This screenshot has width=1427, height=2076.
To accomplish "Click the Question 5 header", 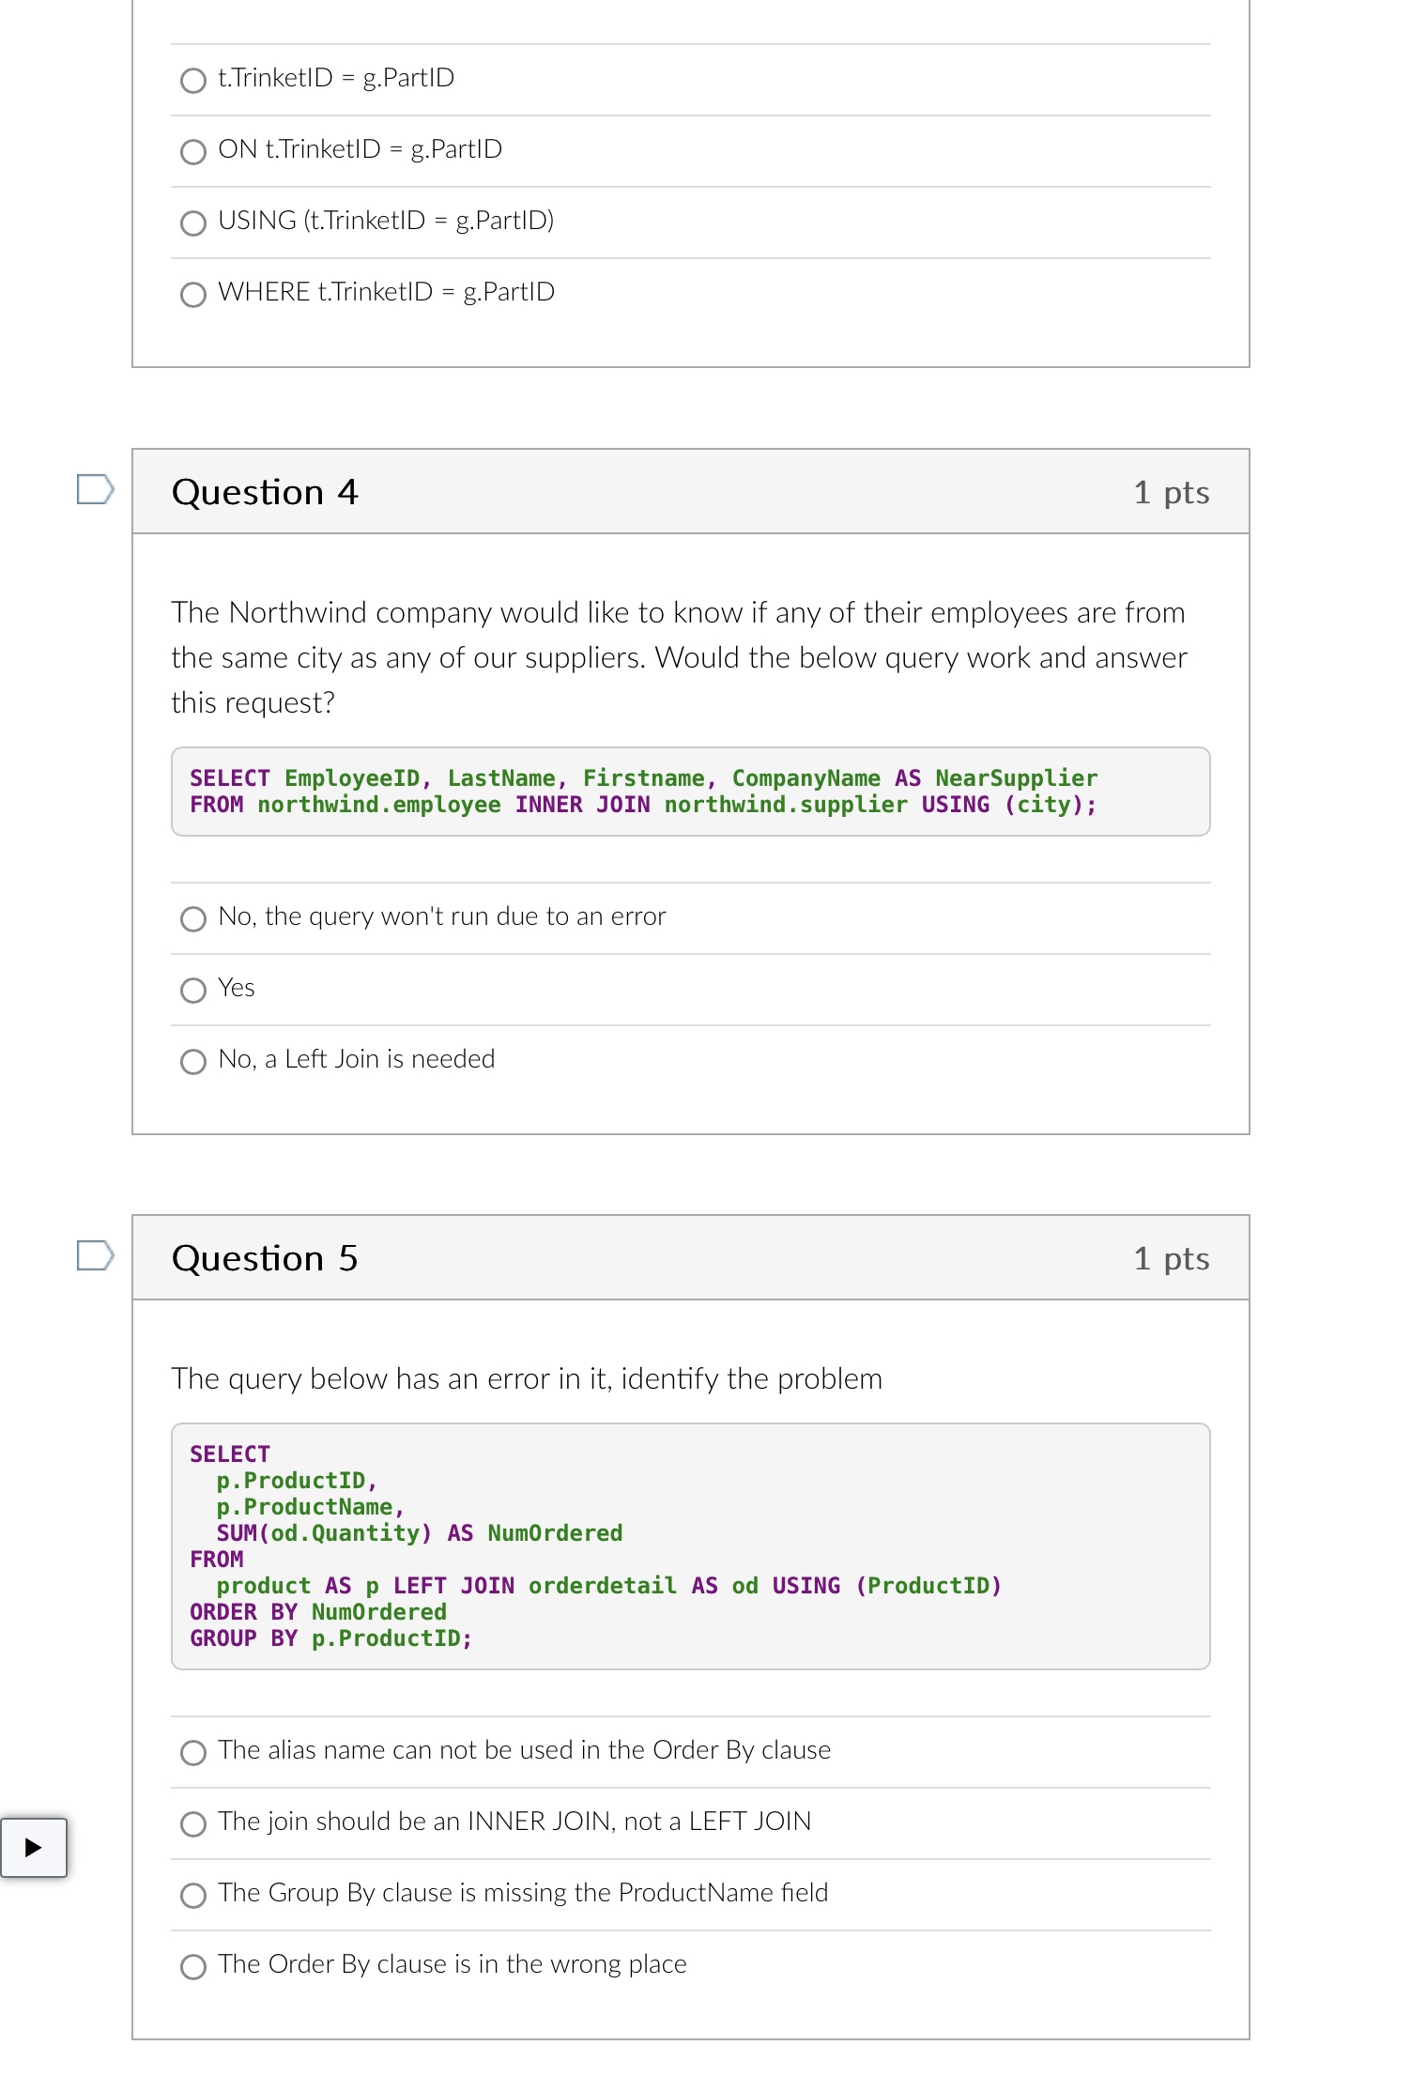I will [x=266, y=1257].
